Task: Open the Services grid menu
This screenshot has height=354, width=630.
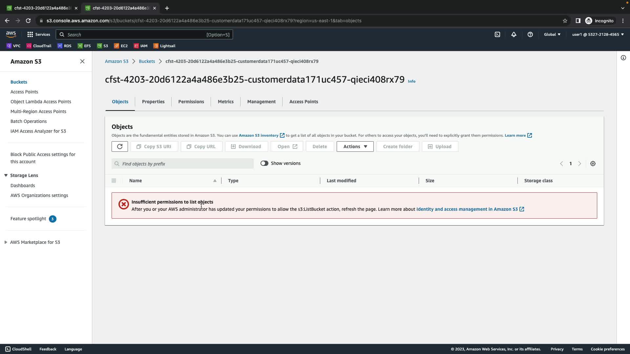Action: click(30, 34)
